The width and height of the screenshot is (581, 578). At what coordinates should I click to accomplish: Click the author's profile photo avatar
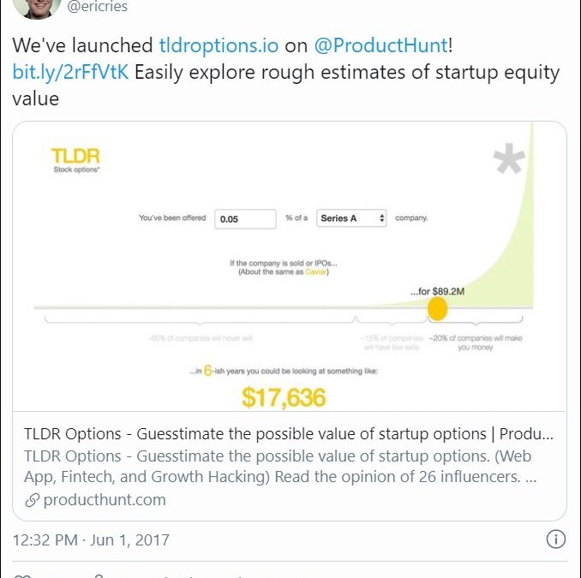(37, 6)
